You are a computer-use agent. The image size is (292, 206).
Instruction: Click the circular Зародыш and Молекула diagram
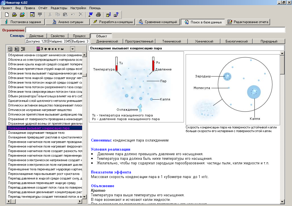pos(233,90)
